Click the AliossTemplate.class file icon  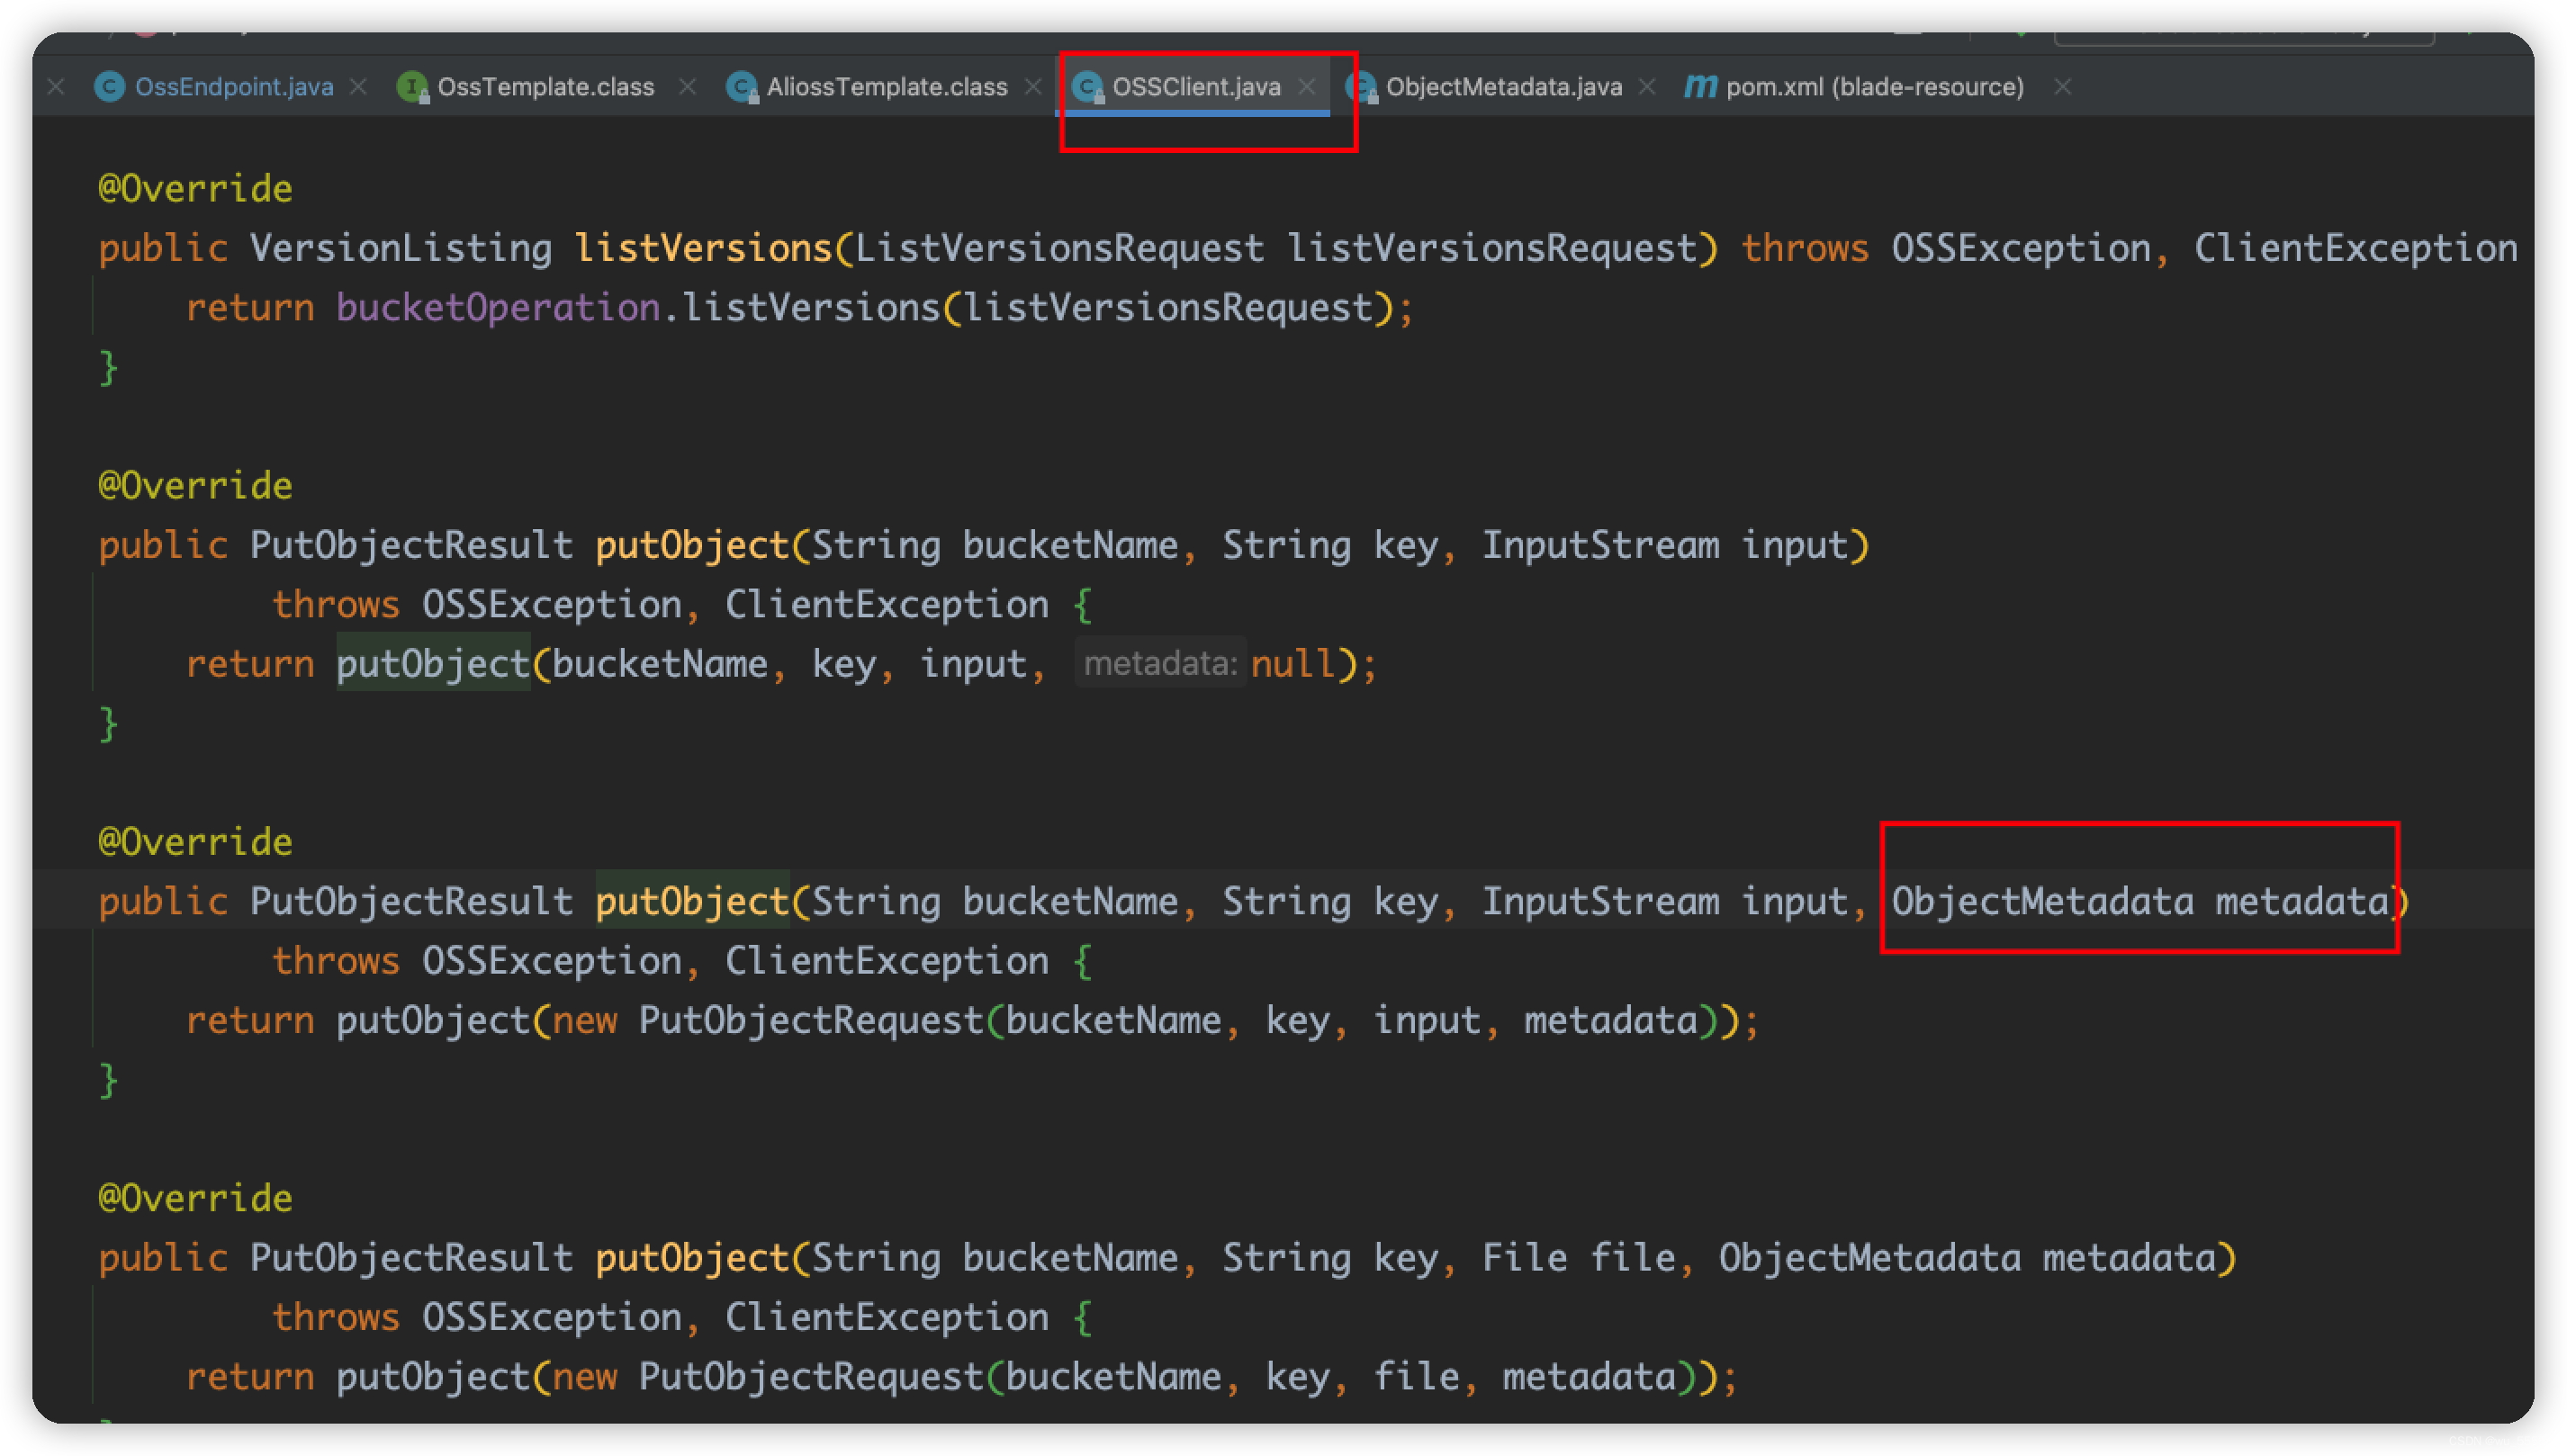click(741, 87)
